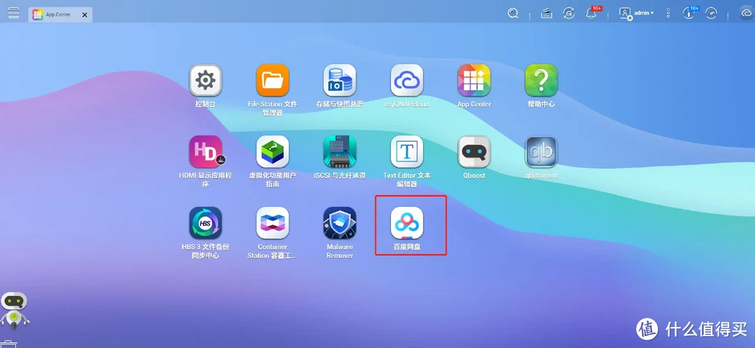Open the main menu hamburger icon
Viewport: 755px width, 348px height.
13,13
